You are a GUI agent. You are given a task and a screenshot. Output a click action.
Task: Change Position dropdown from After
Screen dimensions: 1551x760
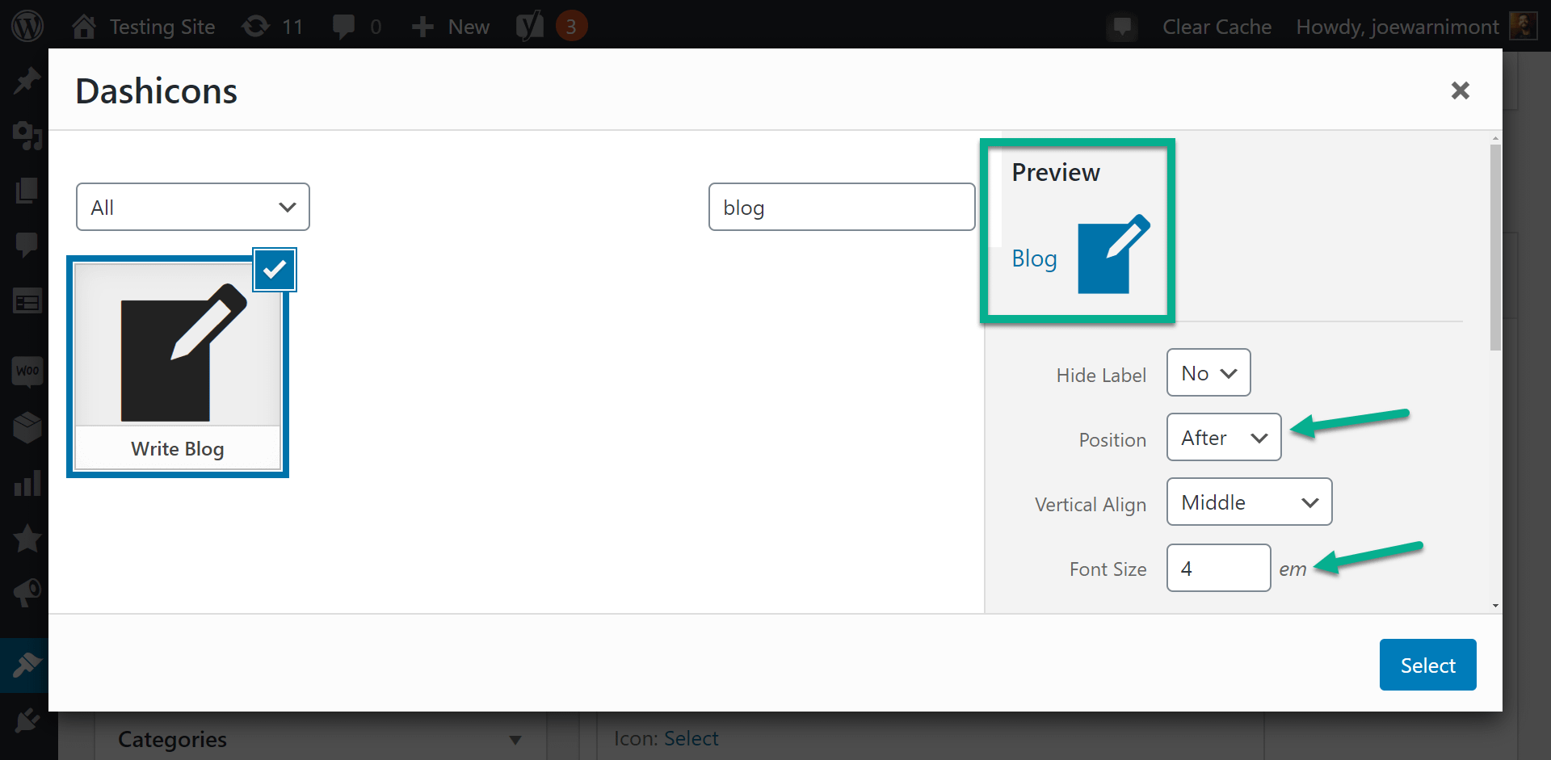[x=1223, y=437]
